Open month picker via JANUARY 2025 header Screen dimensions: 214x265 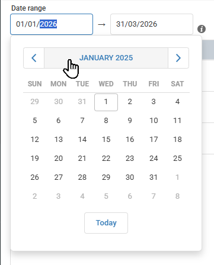click(106, 58)
